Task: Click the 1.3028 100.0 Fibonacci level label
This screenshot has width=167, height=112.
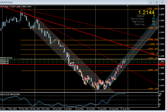Action: (x=152, y=9)
